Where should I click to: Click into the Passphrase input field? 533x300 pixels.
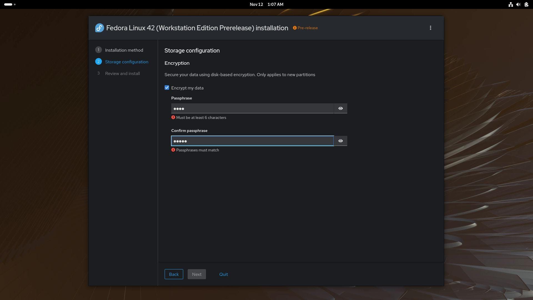pyautogui.click(x=252, y=108)
